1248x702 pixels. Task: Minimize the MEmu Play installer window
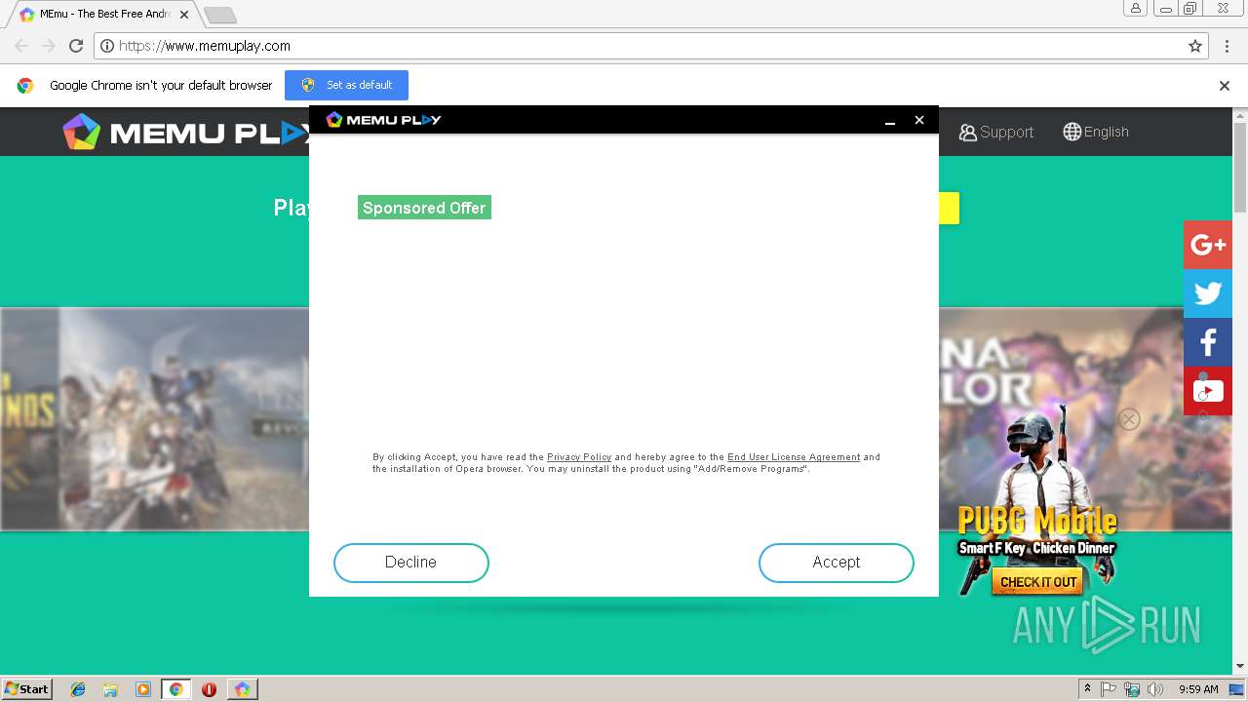pos(890,120)
